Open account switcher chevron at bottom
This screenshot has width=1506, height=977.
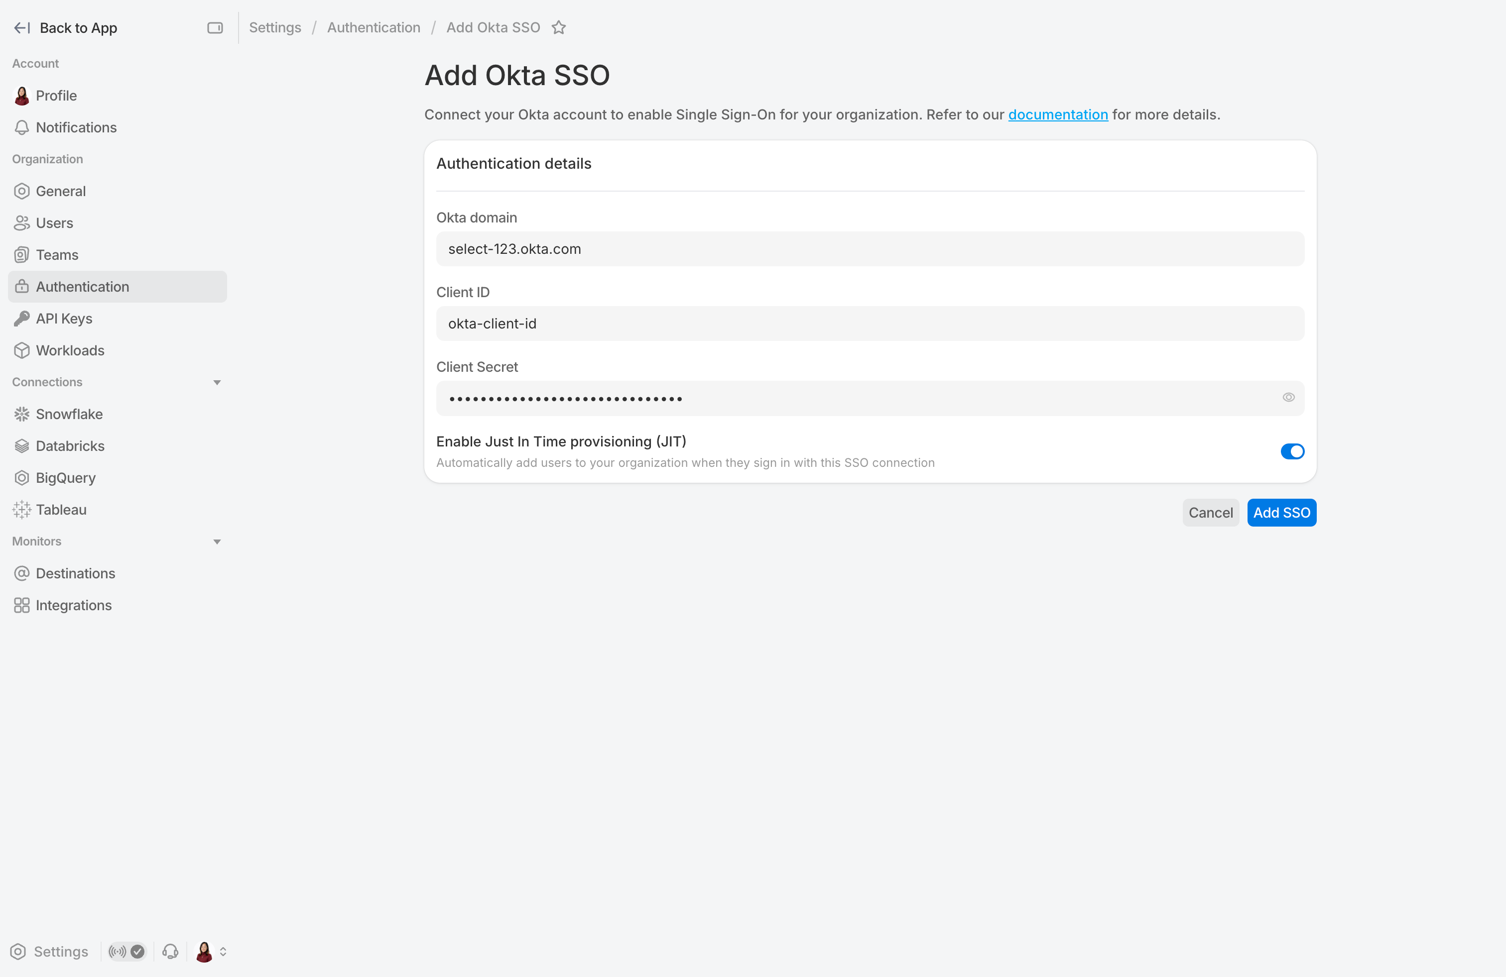click(223, 952)
